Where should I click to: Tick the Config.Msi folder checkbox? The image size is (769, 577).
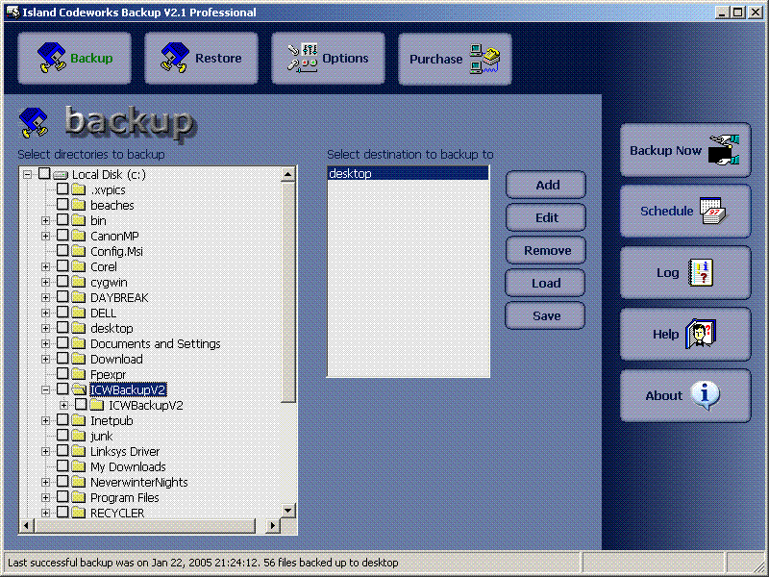click(62, 250)
